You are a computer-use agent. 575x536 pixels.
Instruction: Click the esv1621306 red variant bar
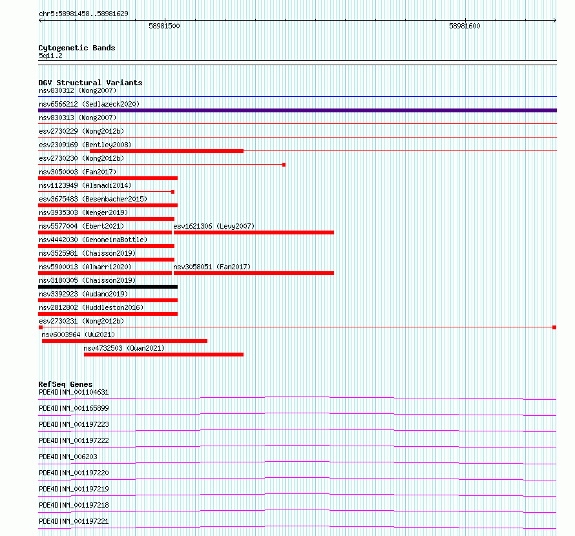(x=254, y=232)
